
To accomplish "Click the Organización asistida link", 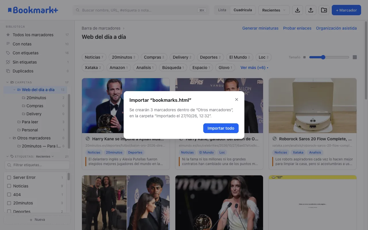I will coord(336,28).
